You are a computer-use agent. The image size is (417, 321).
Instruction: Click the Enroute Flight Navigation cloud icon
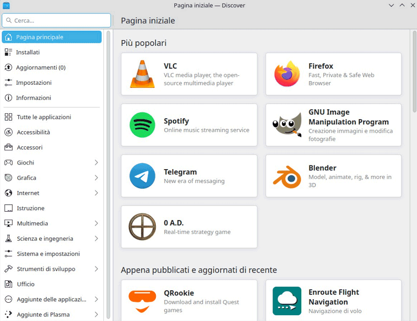tap(287, 301)
